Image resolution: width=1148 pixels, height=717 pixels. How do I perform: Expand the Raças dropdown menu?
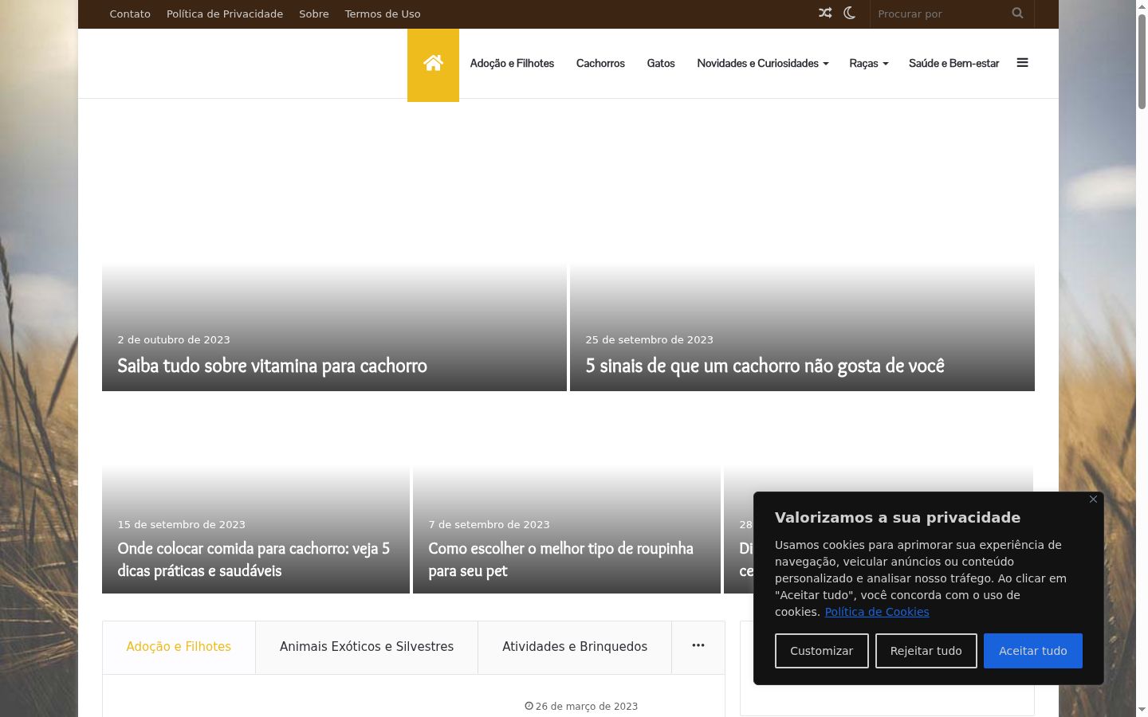[x=868, y=64]
